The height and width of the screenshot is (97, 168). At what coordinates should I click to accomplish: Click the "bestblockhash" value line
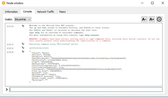(x=79, y=58)
